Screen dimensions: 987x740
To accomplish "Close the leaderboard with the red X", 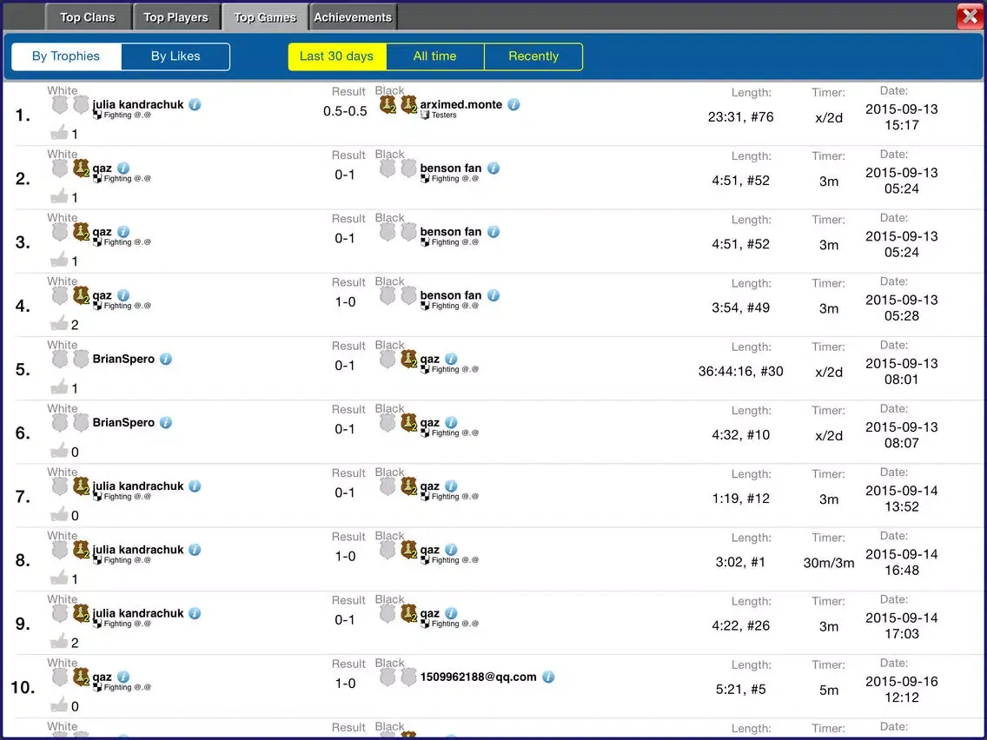I will coord(970,17).
